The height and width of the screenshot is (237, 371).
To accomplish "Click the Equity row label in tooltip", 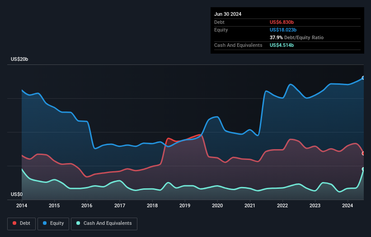I will 221,30.
